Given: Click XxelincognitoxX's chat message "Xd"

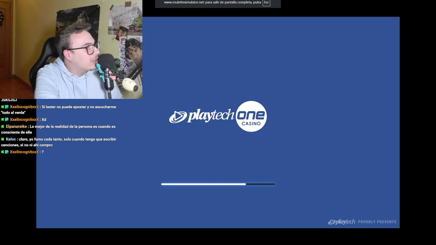Looking at the screenshot, I should pos(44,119).
